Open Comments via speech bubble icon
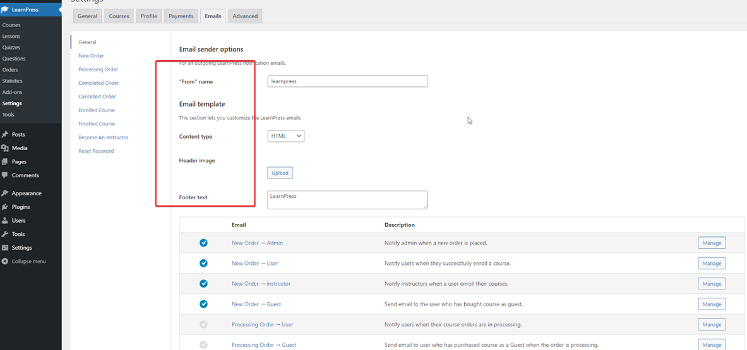 [5, 175]
